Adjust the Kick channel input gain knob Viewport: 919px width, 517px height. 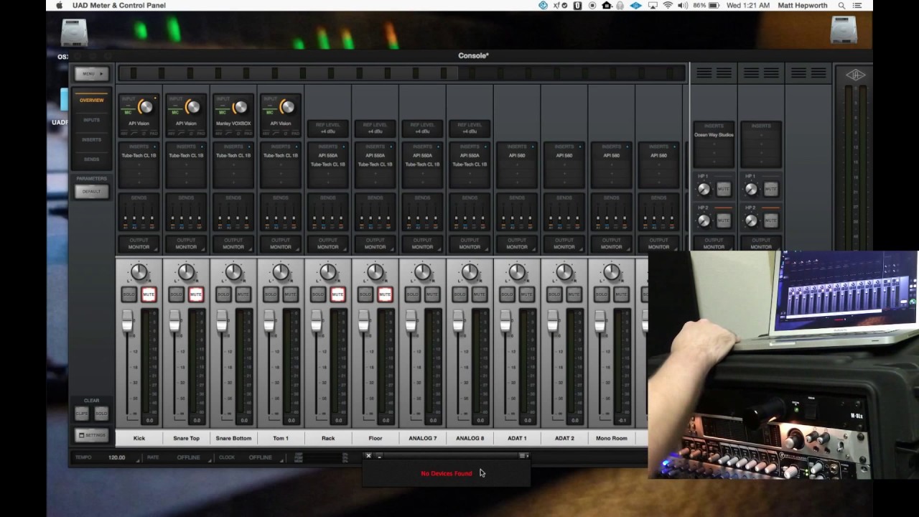point(145,107)
